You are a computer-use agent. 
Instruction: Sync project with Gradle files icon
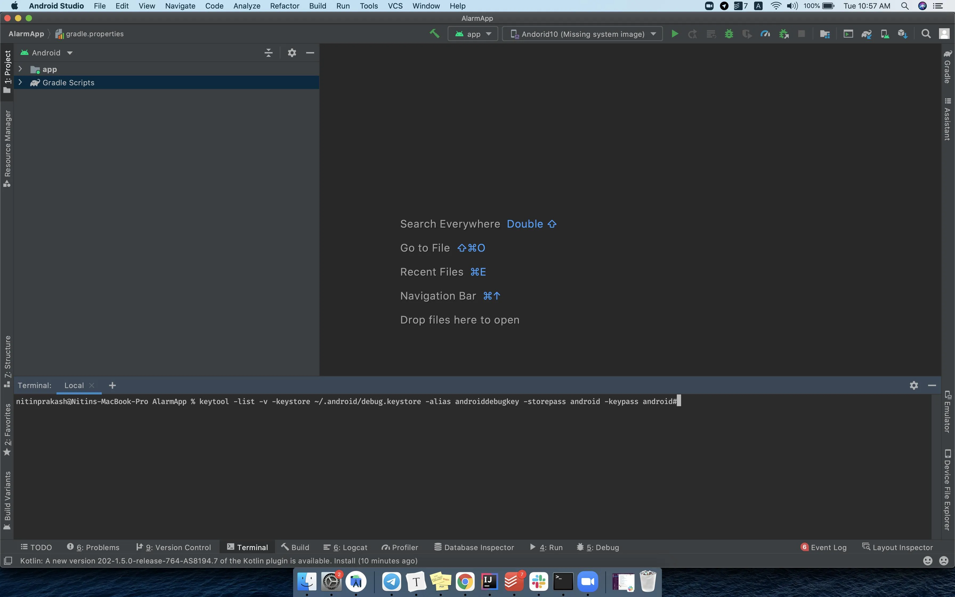pyautogui.click(x=866, y=34)
